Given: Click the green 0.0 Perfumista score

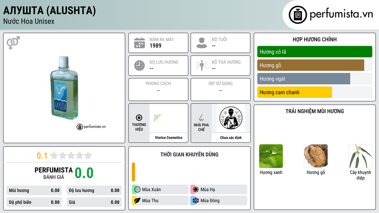Looking at the screenshot, I should click(x=84, y=173).
